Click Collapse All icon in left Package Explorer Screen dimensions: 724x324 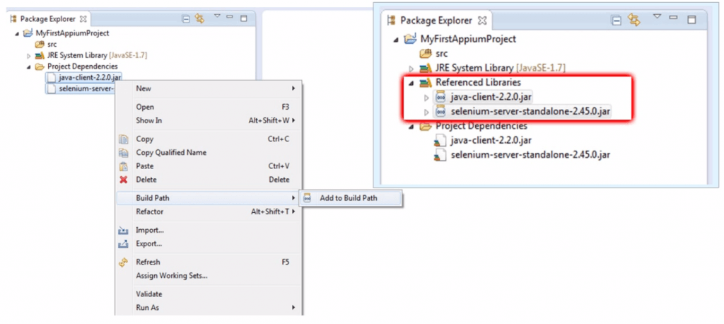186,18
